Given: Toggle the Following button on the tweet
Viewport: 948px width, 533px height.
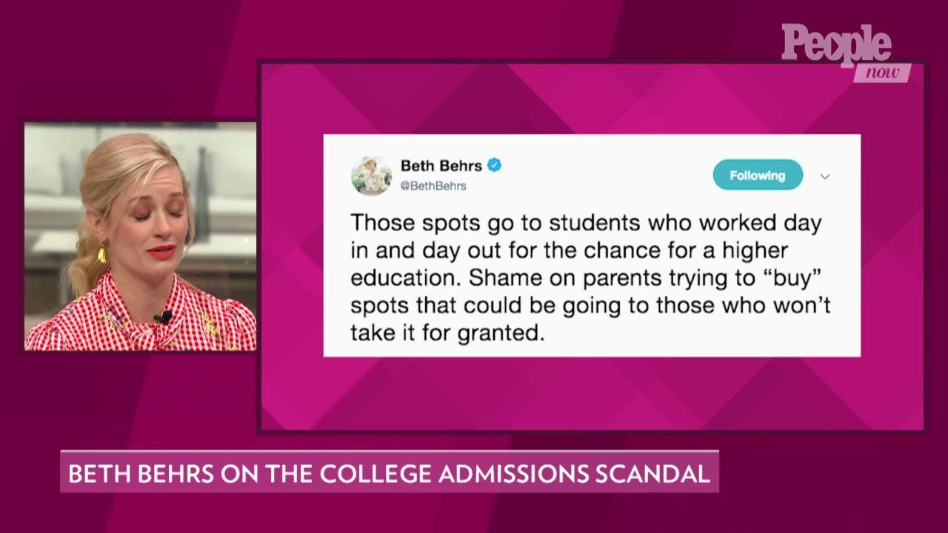Looking at the screenshot, I should [757, 175].
